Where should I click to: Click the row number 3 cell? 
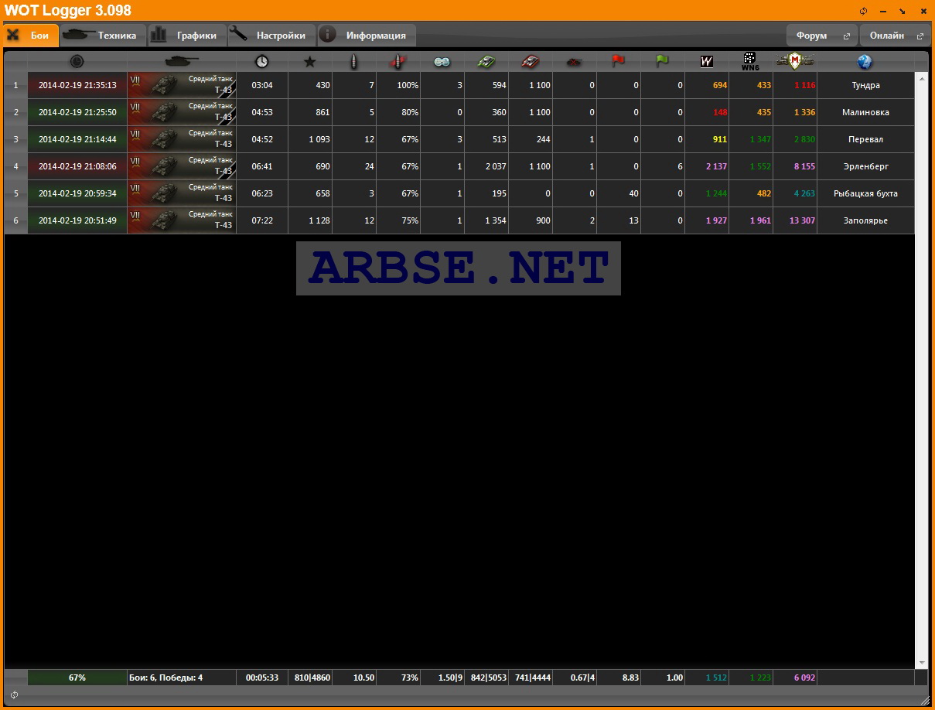coord(15,139)
